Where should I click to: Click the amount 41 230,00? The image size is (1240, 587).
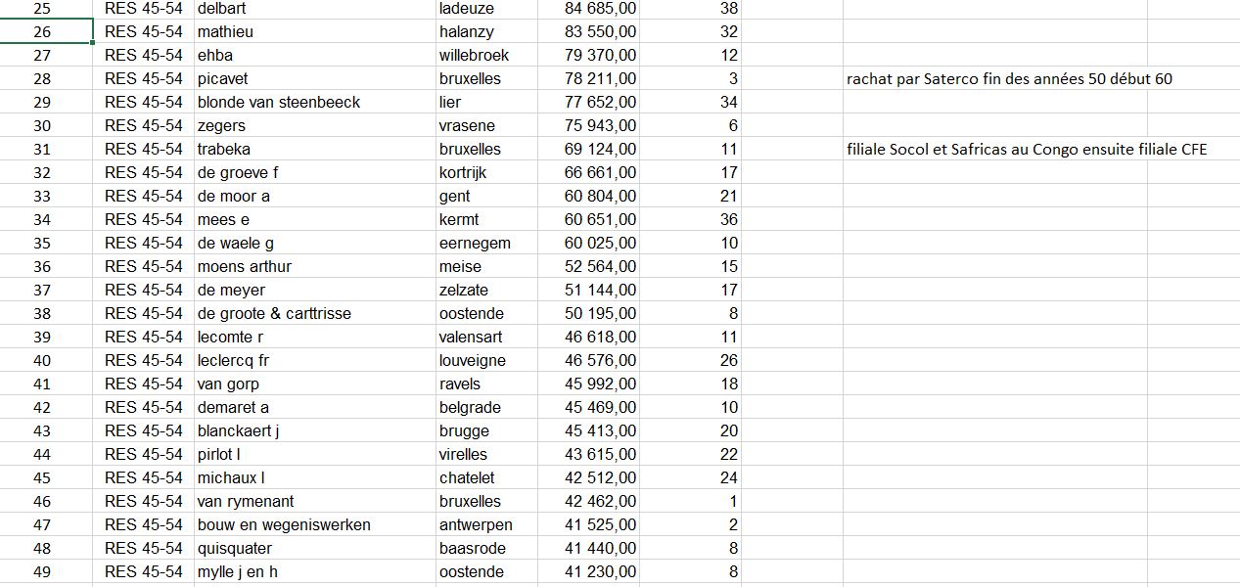click(600, 571)
